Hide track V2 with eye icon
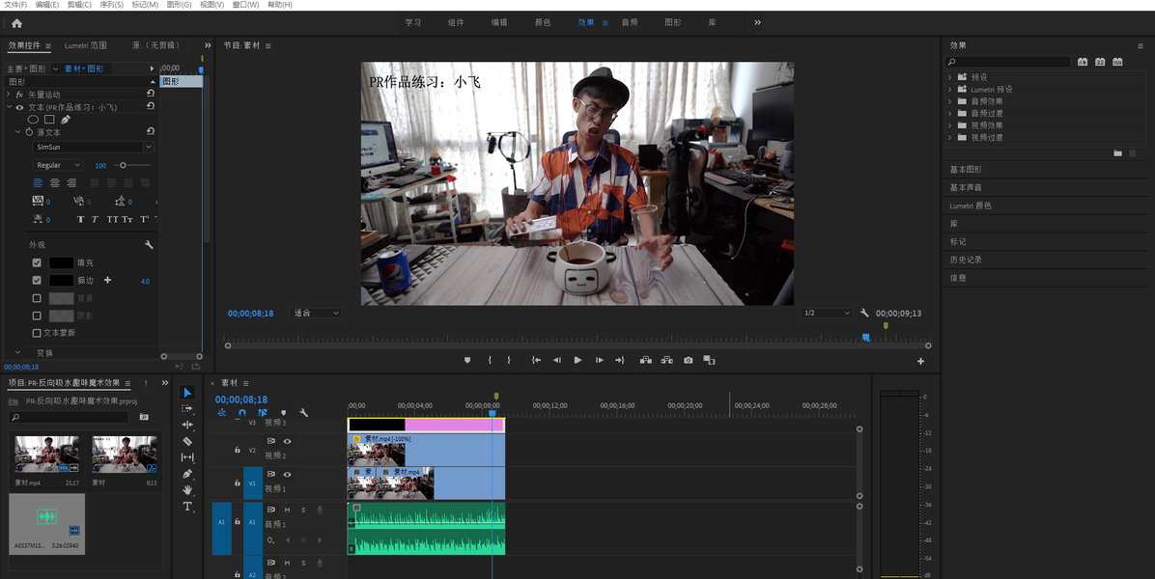Screen dimensions: 1155x579 click(x=287, y=441)
